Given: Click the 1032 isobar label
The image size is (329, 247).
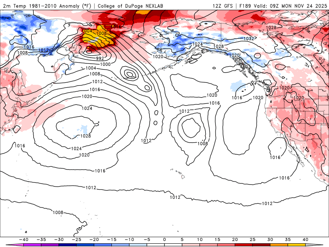Looking at the screenshot, I should pyautogui.click(x=249, y=39).
